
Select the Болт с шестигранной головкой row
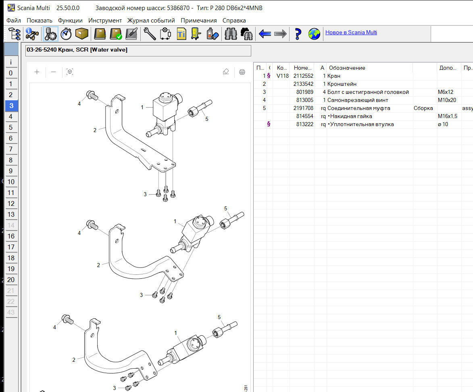coord(363,92)
